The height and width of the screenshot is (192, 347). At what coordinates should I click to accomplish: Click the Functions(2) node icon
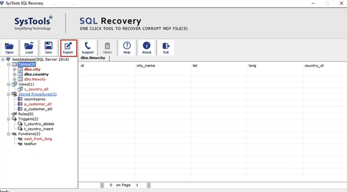click(14, 134)
